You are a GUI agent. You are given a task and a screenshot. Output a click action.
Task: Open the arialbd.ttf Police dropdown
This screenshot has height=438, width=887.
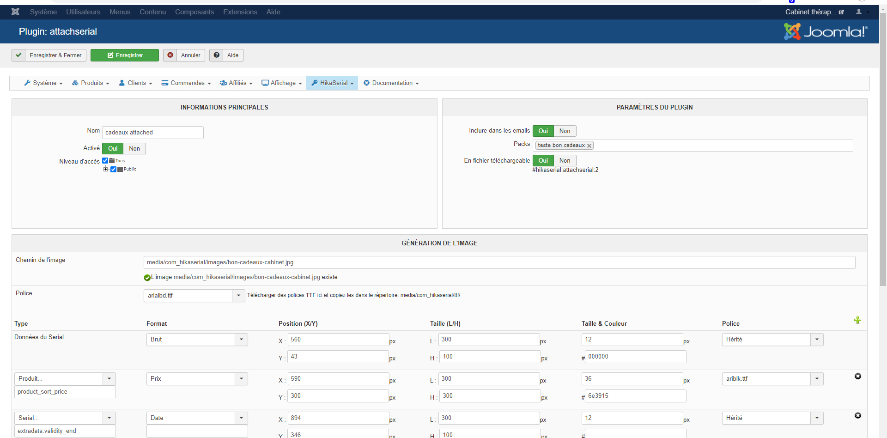coord(238,296)
